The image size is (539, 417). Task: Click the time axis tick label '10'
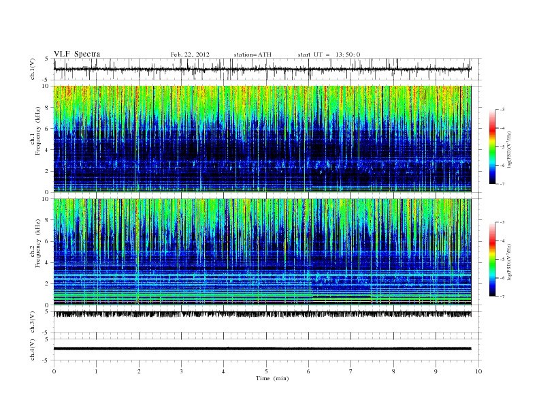(x=478, y=371)
